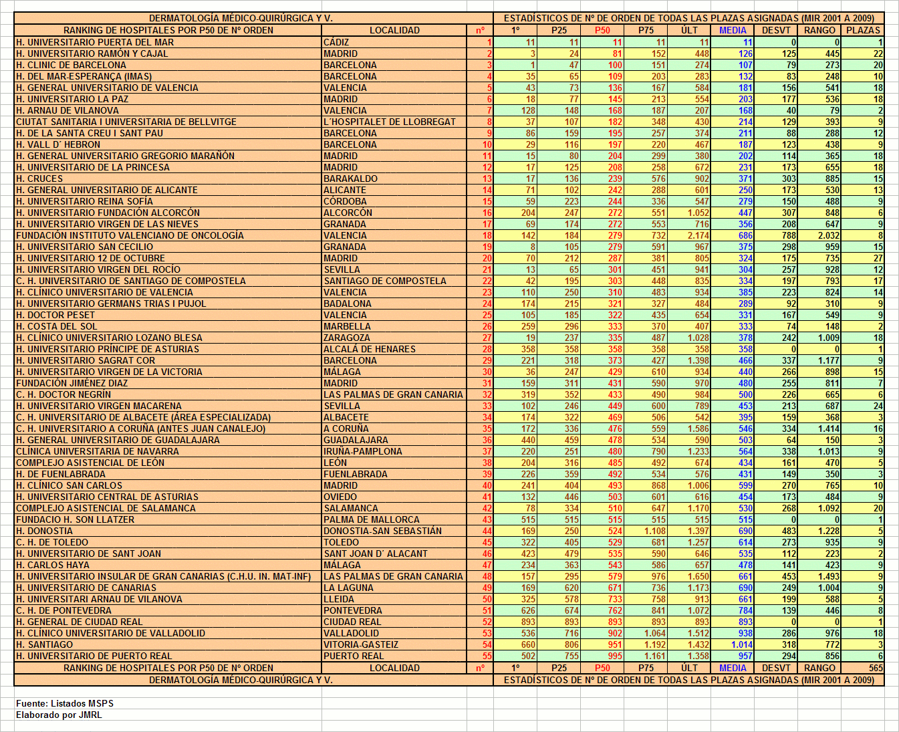Click H. UNIVERSITARIO GERMANS TRIAS I PUJOL
The width and height of the screenshot is (899, 732).
pyautogui.click(x=168, y=303)
